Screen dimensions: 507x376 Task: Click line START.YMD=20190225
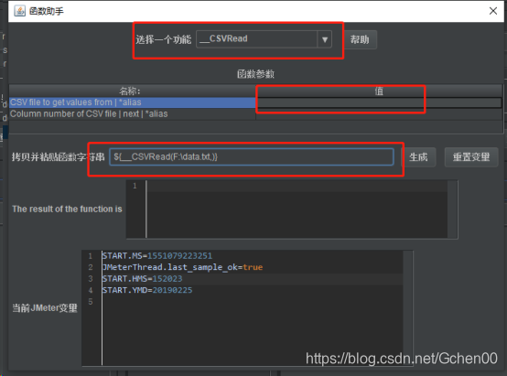pos(147,290)
